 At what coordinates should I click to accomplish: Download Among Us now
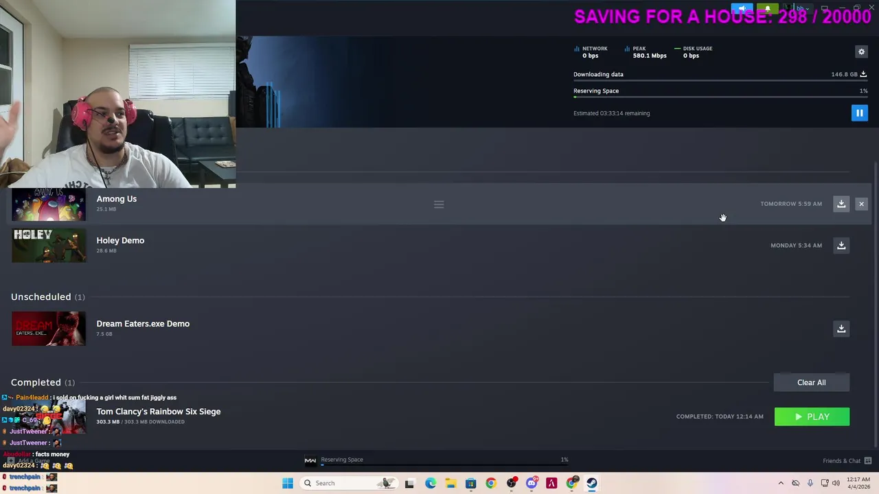click(x=841, y=204)
